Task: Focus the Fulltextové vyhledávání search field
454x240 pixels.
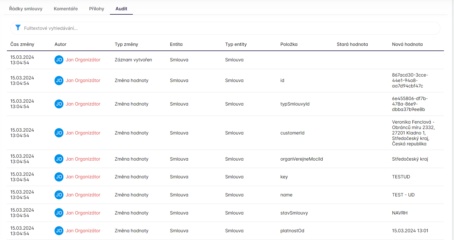Action: pos(230,28)
